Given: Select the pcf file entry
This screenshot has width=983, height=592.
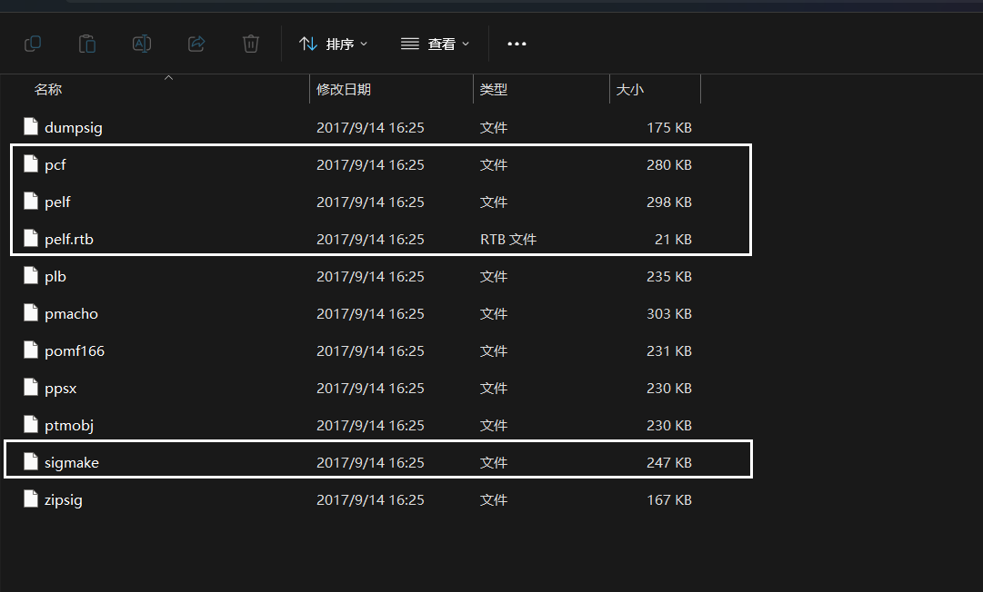Looking at the screenshot, I should pos(55,165).
